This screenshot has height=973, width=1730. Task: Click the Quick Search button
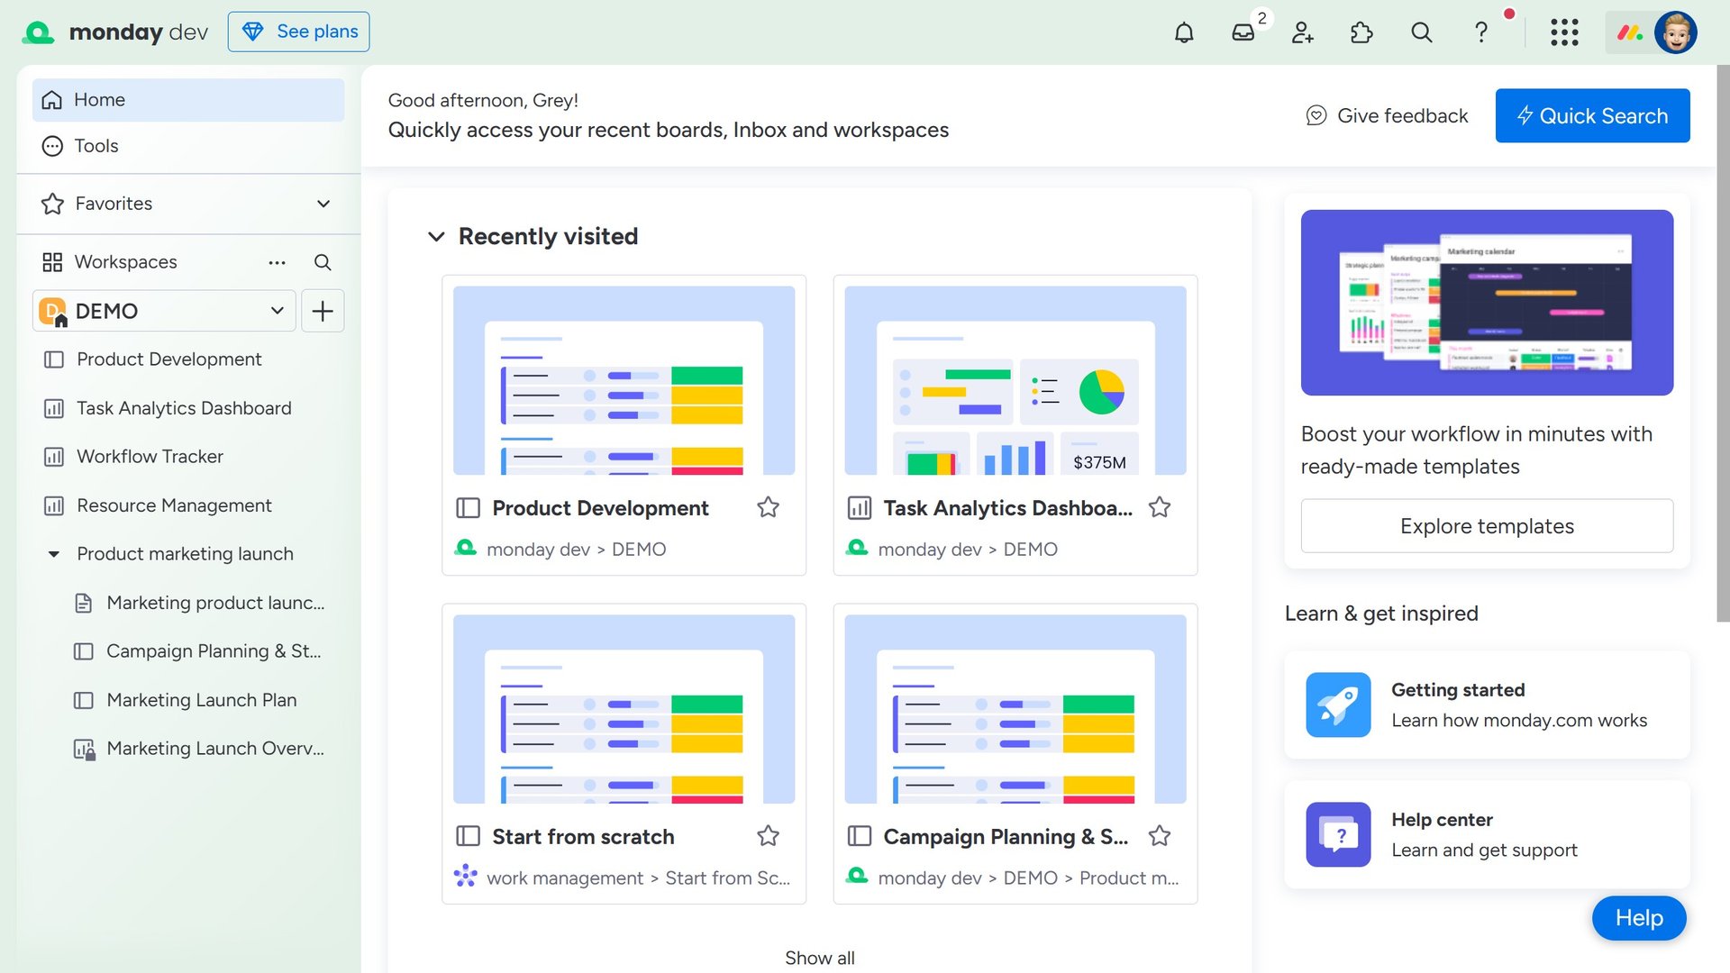coord(1592,115)
